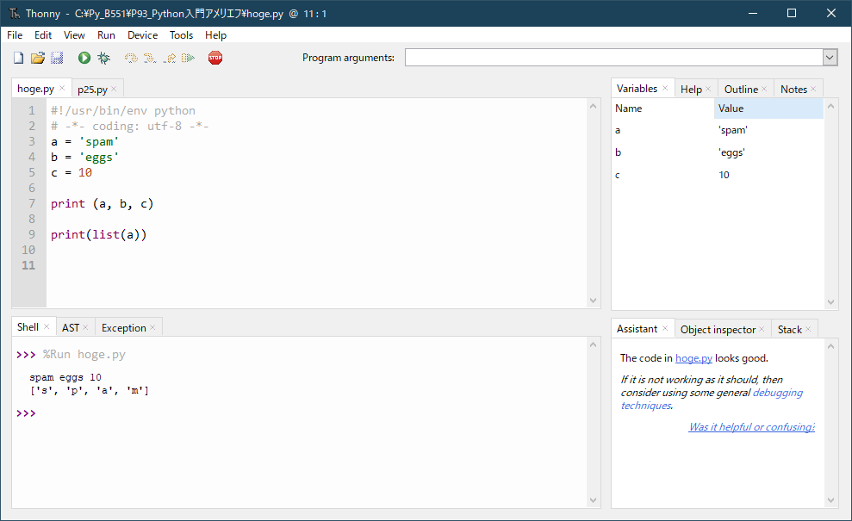The width and height of the screenshot is (852, 521).
Task: Close the hoge.py tab
Action: pos(62,88)
